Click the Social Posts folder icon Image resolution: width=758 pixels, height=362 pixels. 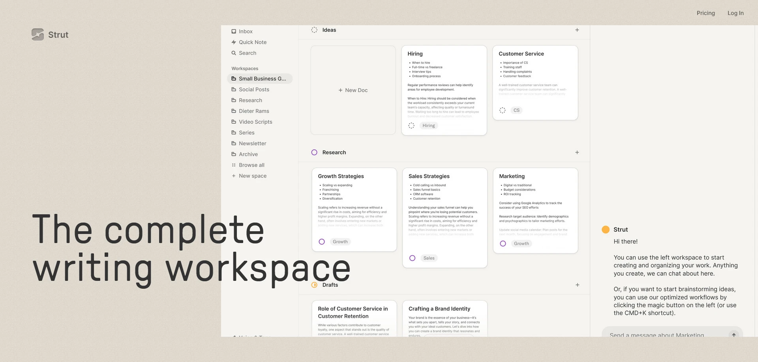(234, 89)
